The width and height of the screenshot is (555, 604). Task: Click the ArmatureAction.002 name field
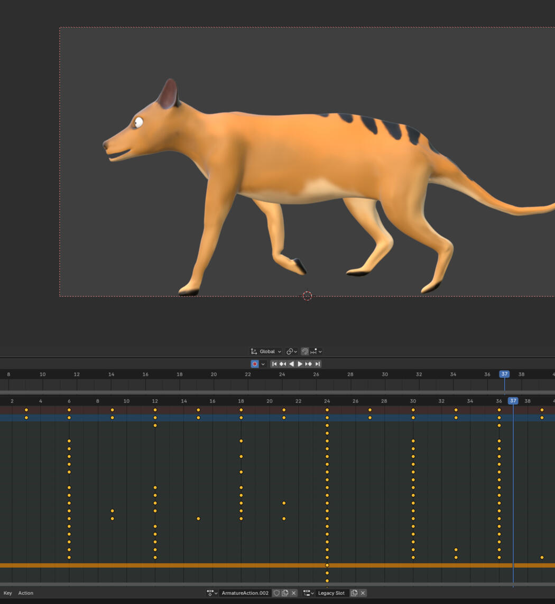coord(245,593)
